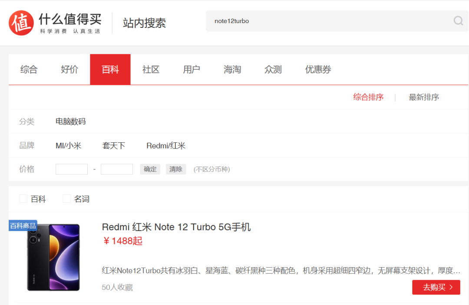
Task: Click the ￥1488起 price text
Action: click(x=122, y=241)
